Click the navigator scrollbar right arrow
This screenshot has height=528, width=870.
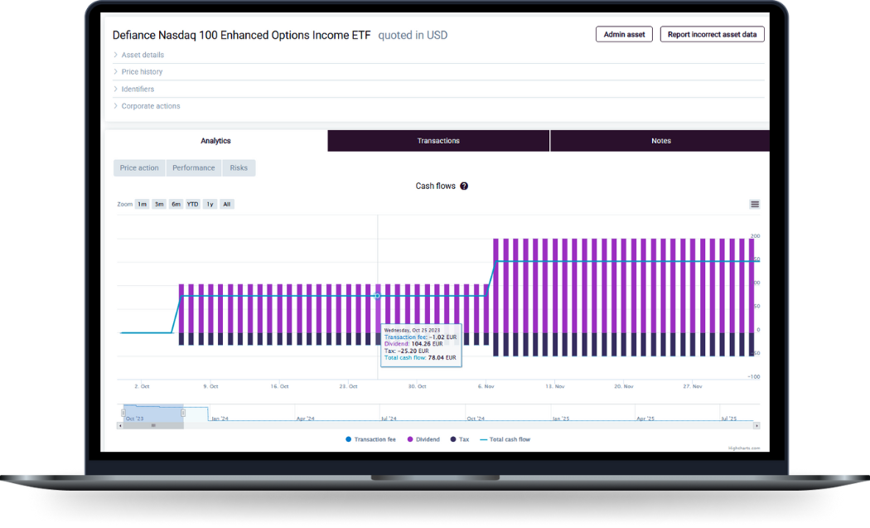756,426
